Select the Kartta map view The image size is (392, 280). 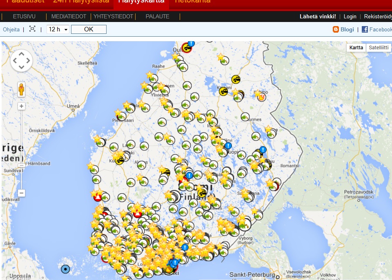(356, 48)
